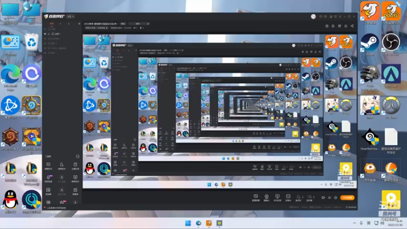The image size is (407, 229).
Task: Open settings gear beside the start streaming button
Action: tap(336, 197)
